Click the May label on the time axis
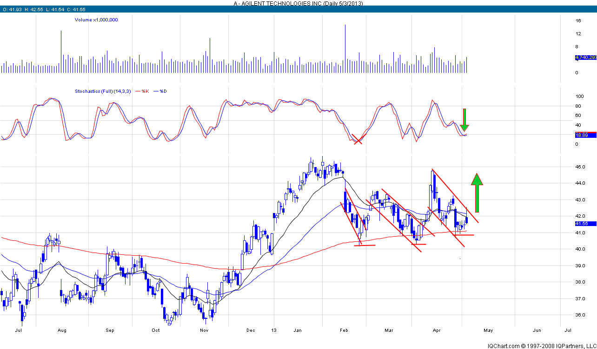 click(x=488, y=330)
